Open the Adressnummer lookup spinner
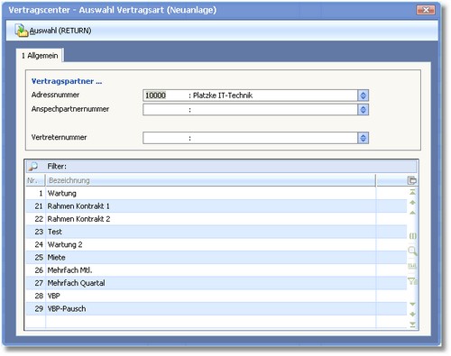This screenshot has width=451, height=356. point(363,96)
